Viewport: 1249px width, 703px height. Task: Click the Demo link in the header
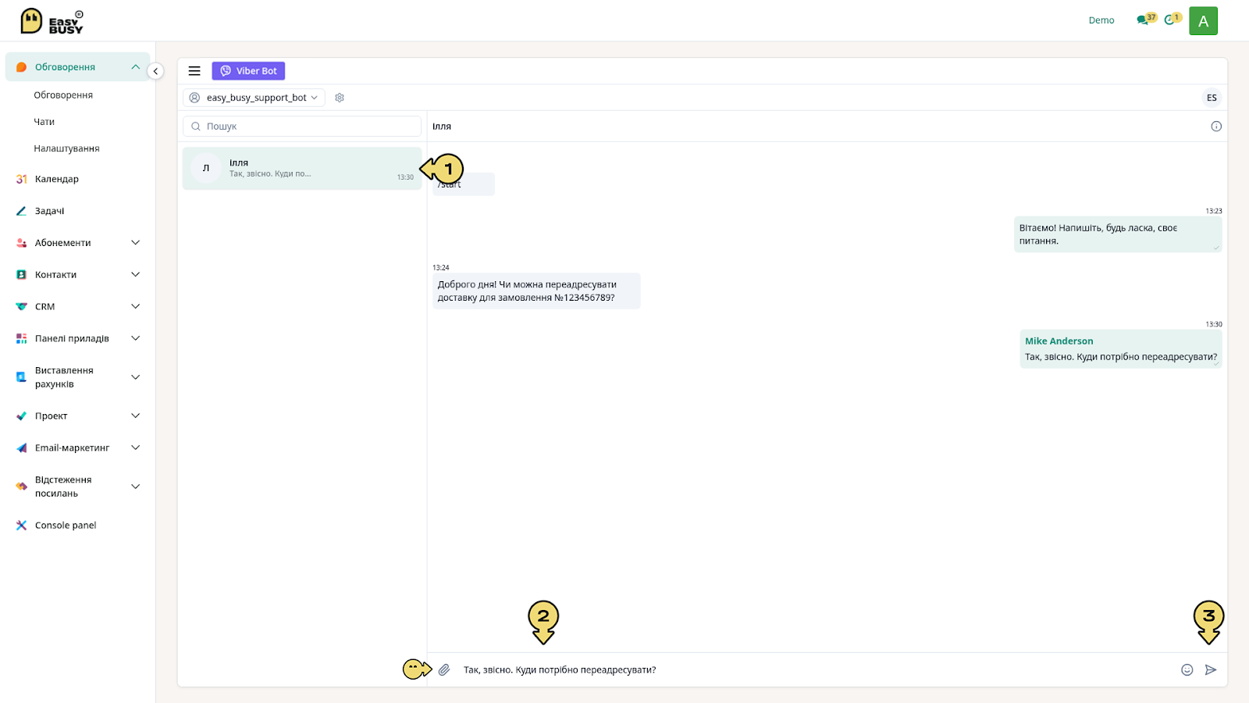click(x=1101, y=20)
